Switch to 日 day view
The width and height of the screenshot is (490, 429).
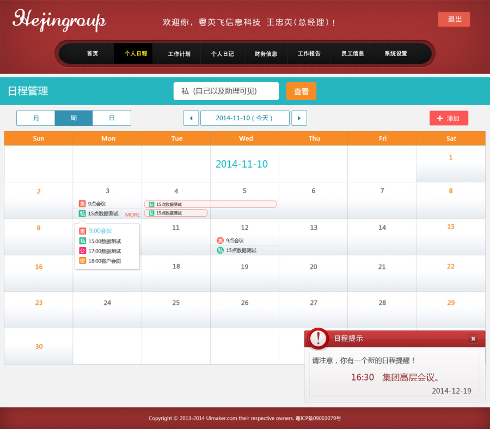112,118
